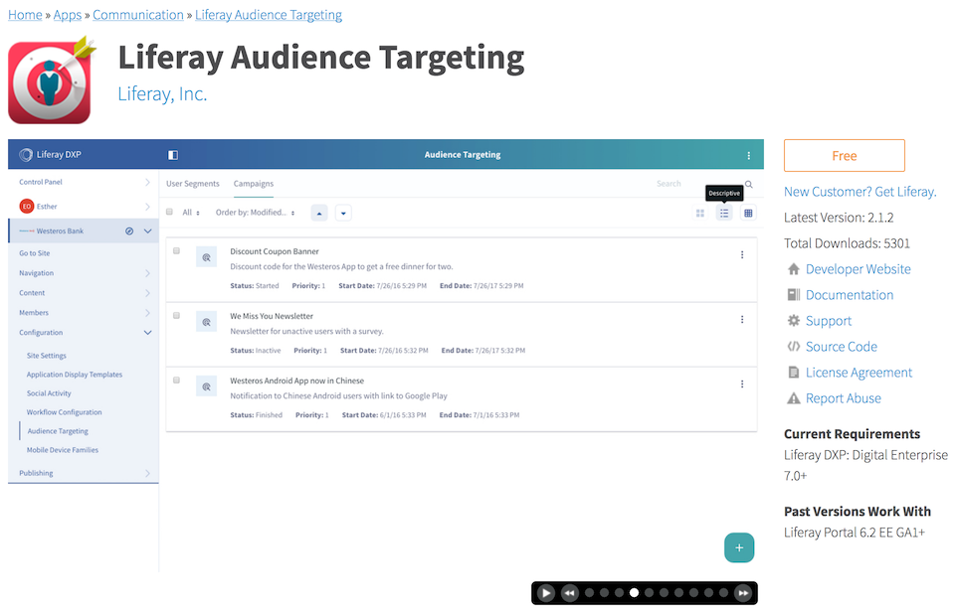
Task: Switch to the Campaigns tab
Action: (254, 184)
